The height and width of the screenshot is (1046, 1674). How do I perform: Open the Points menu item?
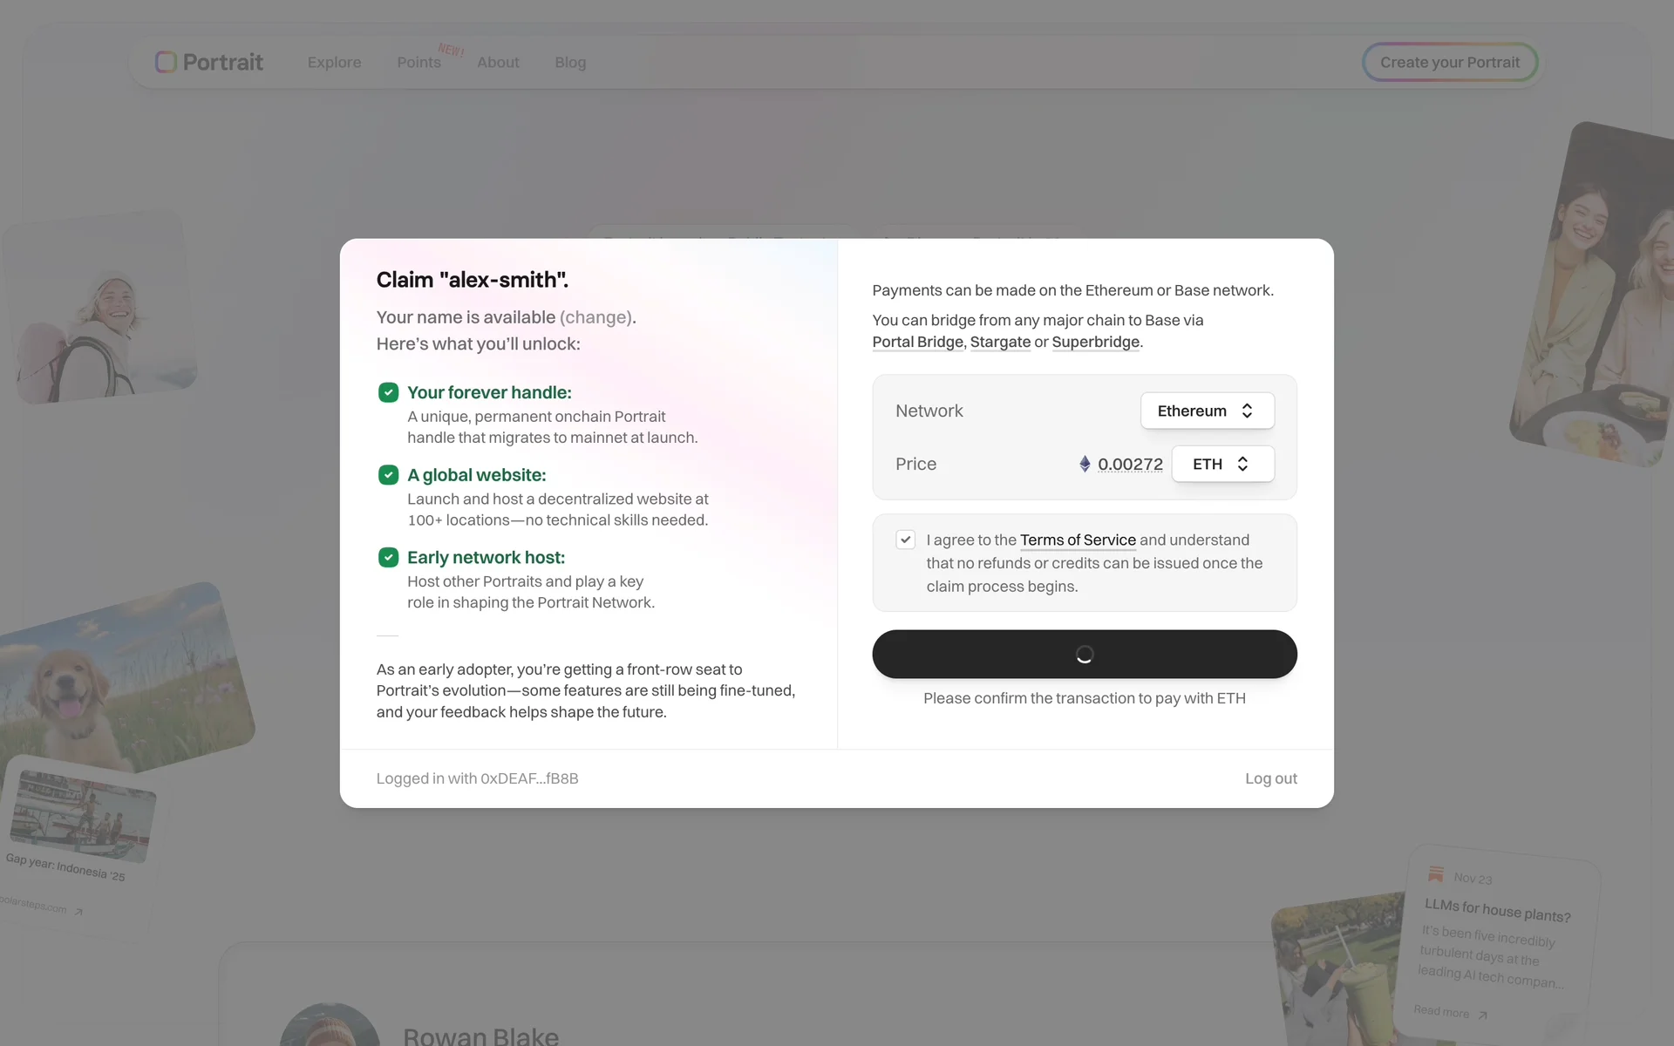coord(418,63)
